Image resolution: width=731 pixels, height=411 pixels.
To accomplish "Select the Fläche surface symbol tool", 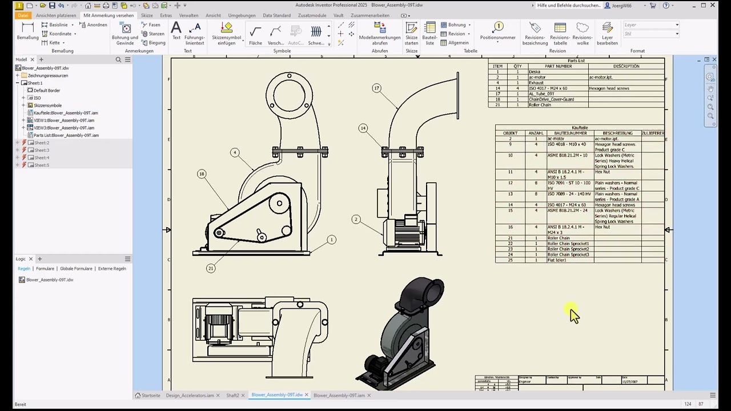I will tap(255, 34).
